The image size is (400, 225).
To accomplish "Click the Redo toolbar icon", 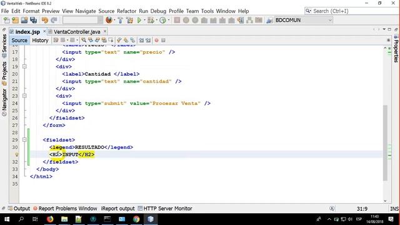I will click(54, 20).
